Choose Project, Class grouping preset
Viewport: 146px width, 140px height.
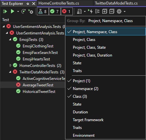coord(106,40)
